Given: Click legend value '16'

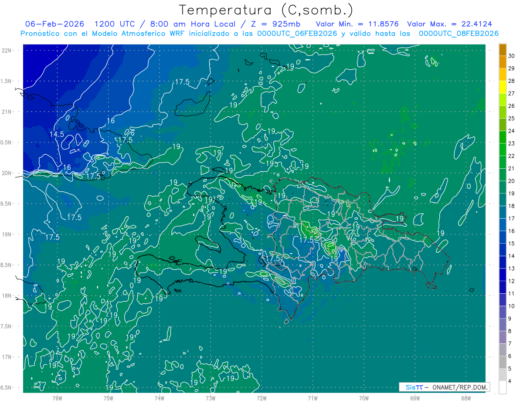Looking at the screenshot, I should point(512,231).
